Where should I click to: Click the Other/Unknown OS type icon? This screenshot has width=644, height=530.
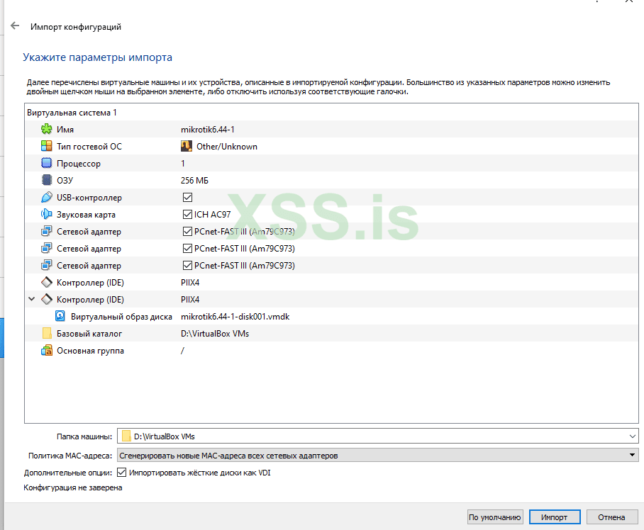click(187, 146)
